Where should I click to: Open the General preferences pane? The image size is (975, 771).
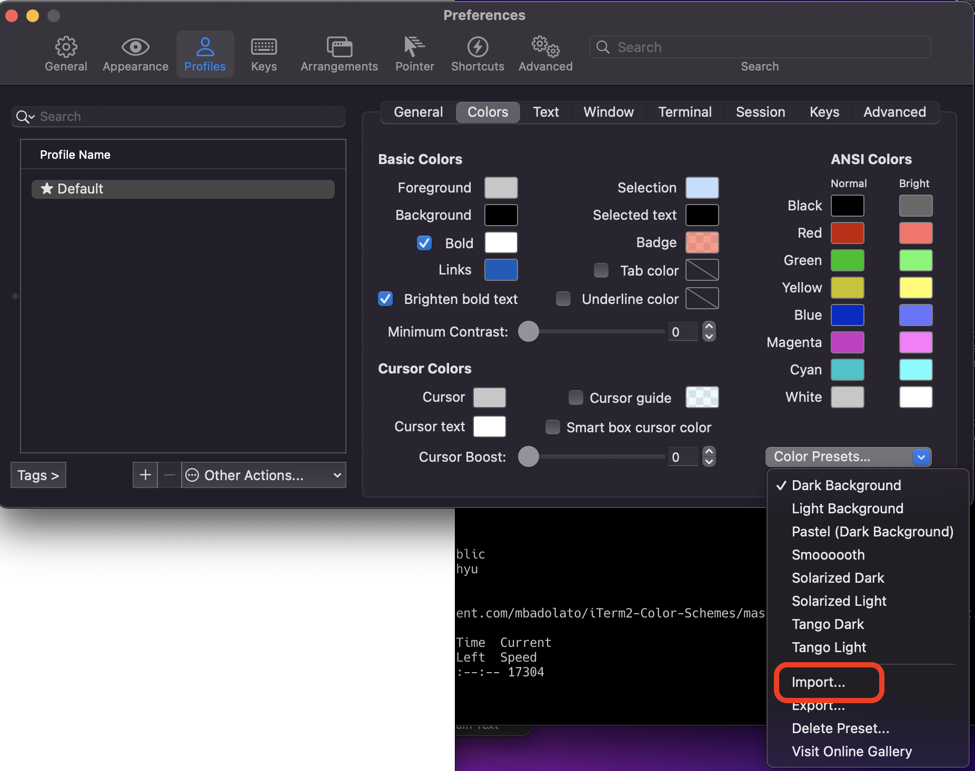[x=66, y=54]
